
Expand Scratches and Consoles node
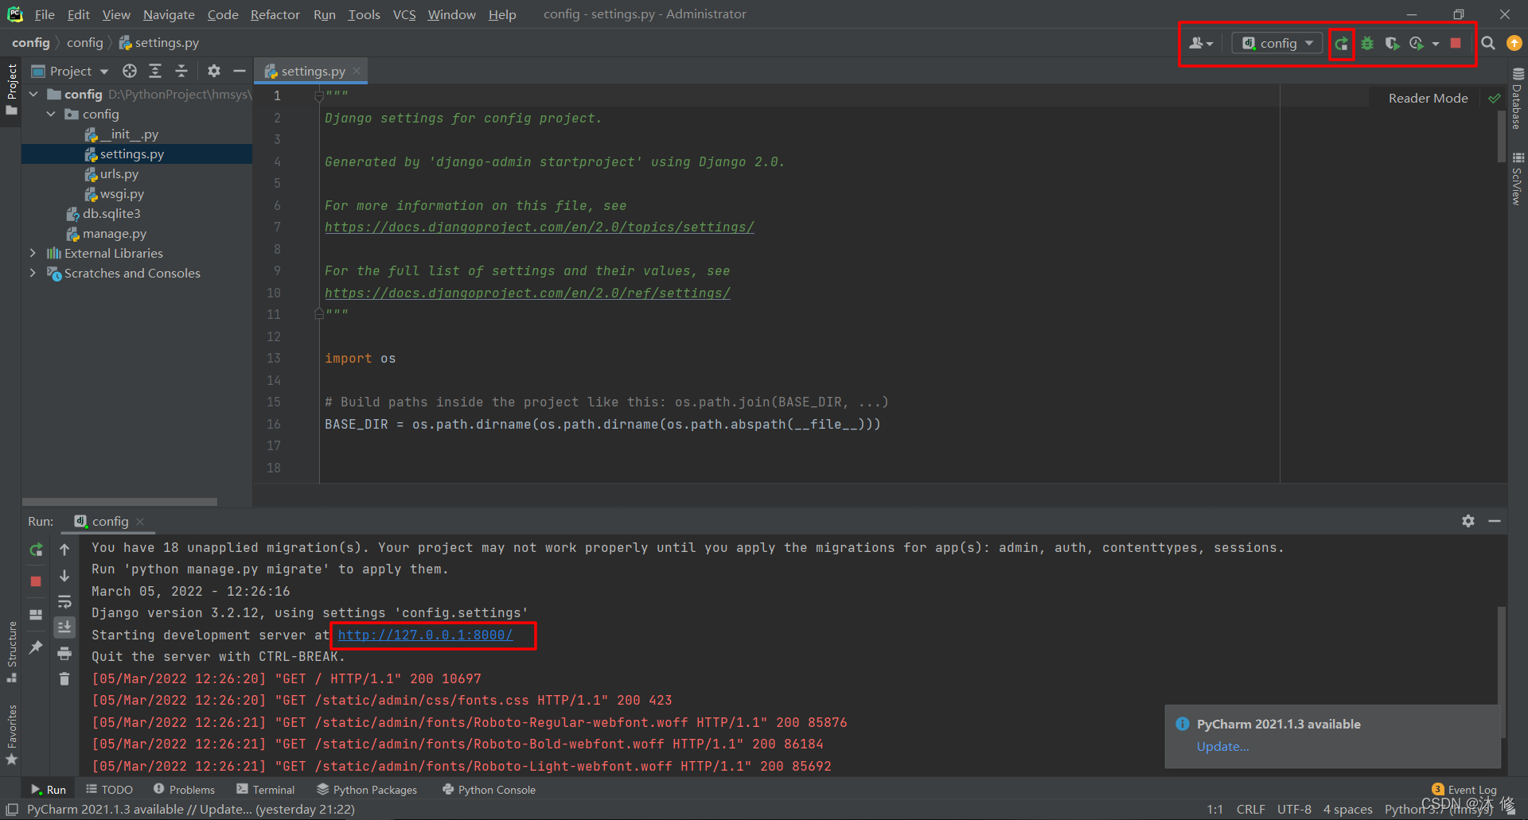tap(33, 273)
